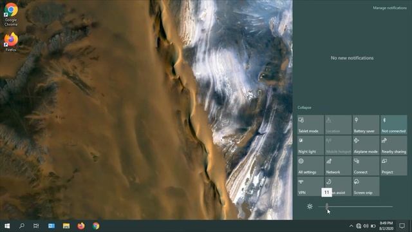Toggle Bluetooth Not connected tile
412x232 pixels.
[393, 124]
